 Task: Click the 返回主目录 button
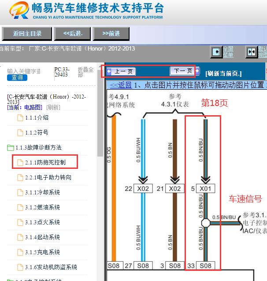coord(27,34)
